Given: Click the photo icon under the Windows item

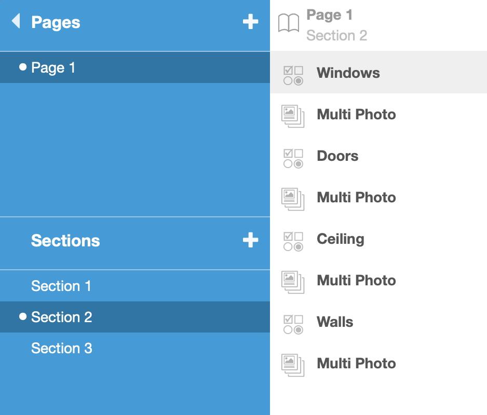Looking at the screenshot, I should tap(293, 115).
